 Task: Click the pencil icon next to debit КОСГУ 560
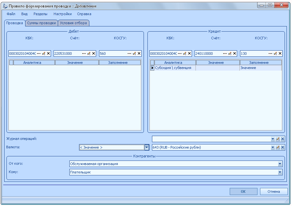[x=134, y=54]
